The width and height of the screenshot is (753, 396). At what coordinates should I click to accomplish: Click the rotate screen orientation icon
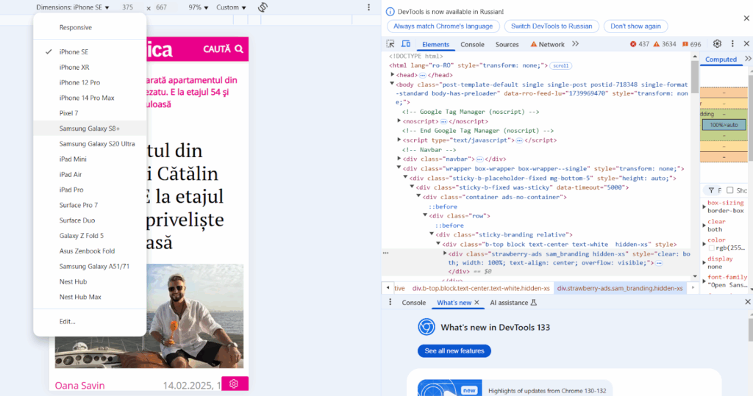[263, 7]
